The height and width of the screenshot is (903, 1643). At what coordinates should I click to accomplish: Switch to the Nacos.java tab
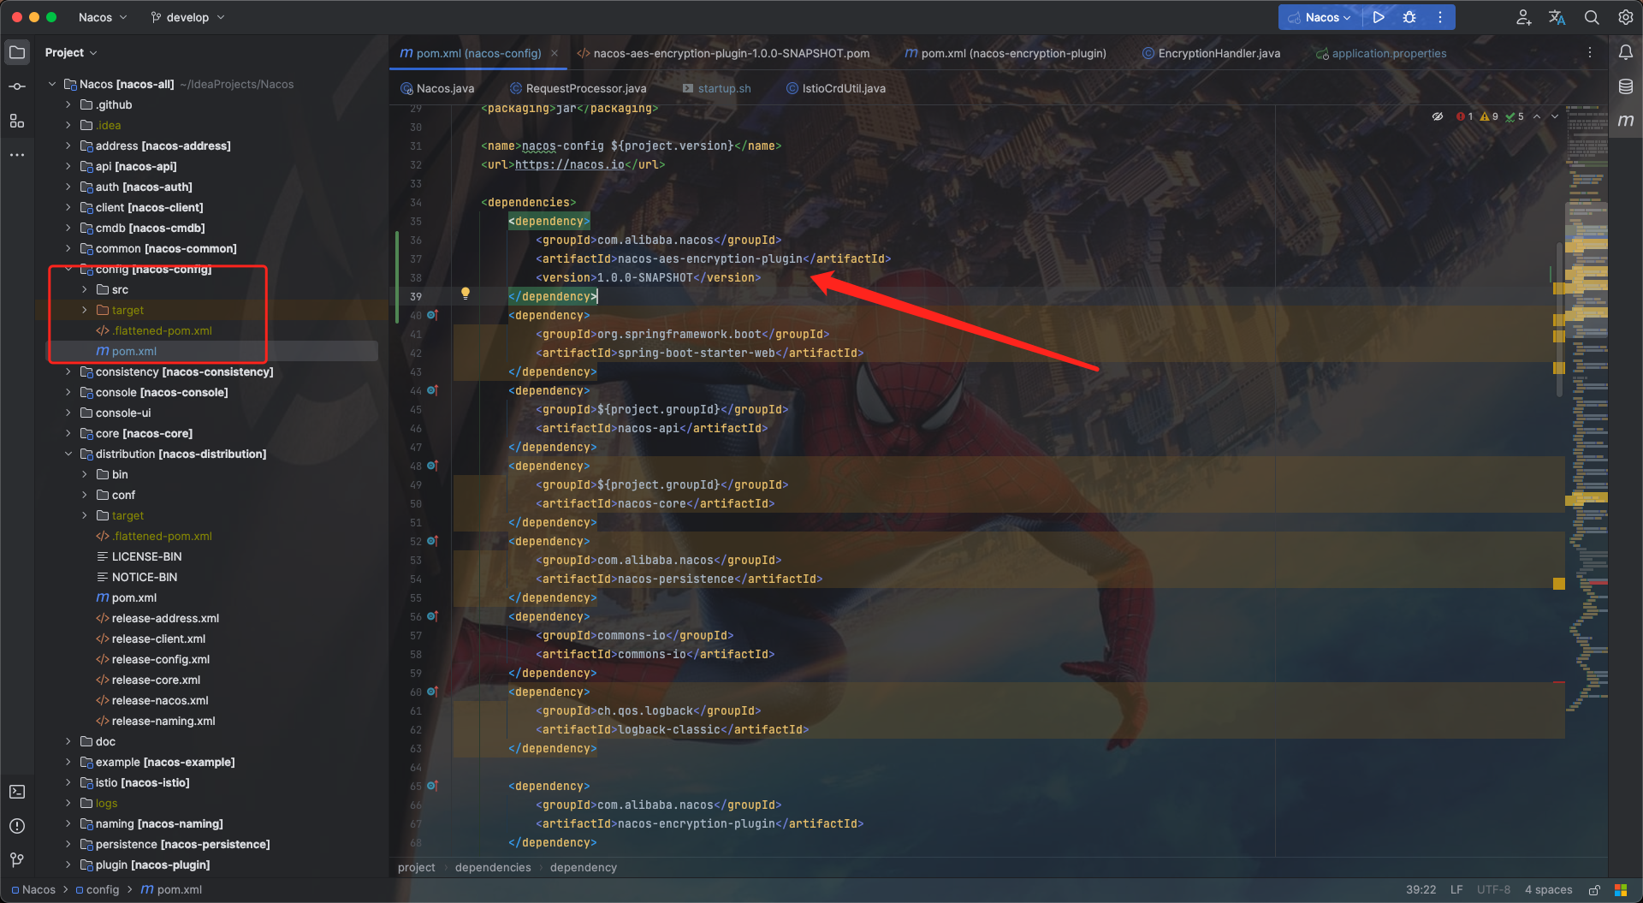[437, 88]
